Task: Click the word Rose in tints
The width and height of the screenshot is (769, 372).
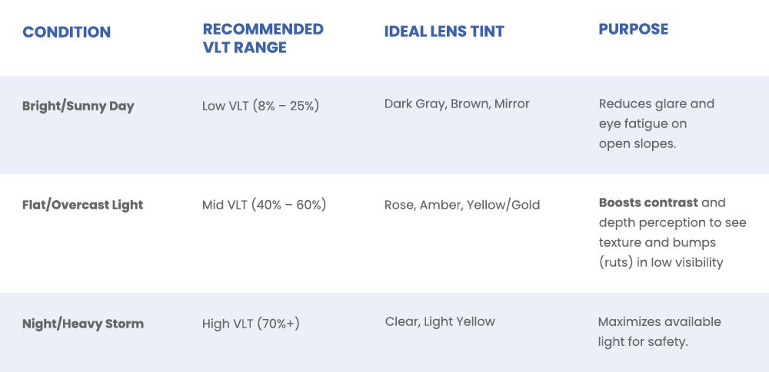Action: click(x=398, y=205)
